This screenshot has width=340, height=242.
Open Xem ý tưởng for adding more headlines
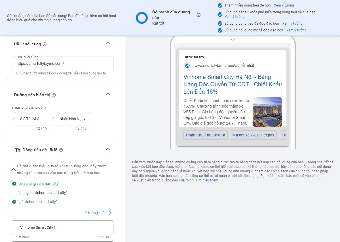(284, 5)
